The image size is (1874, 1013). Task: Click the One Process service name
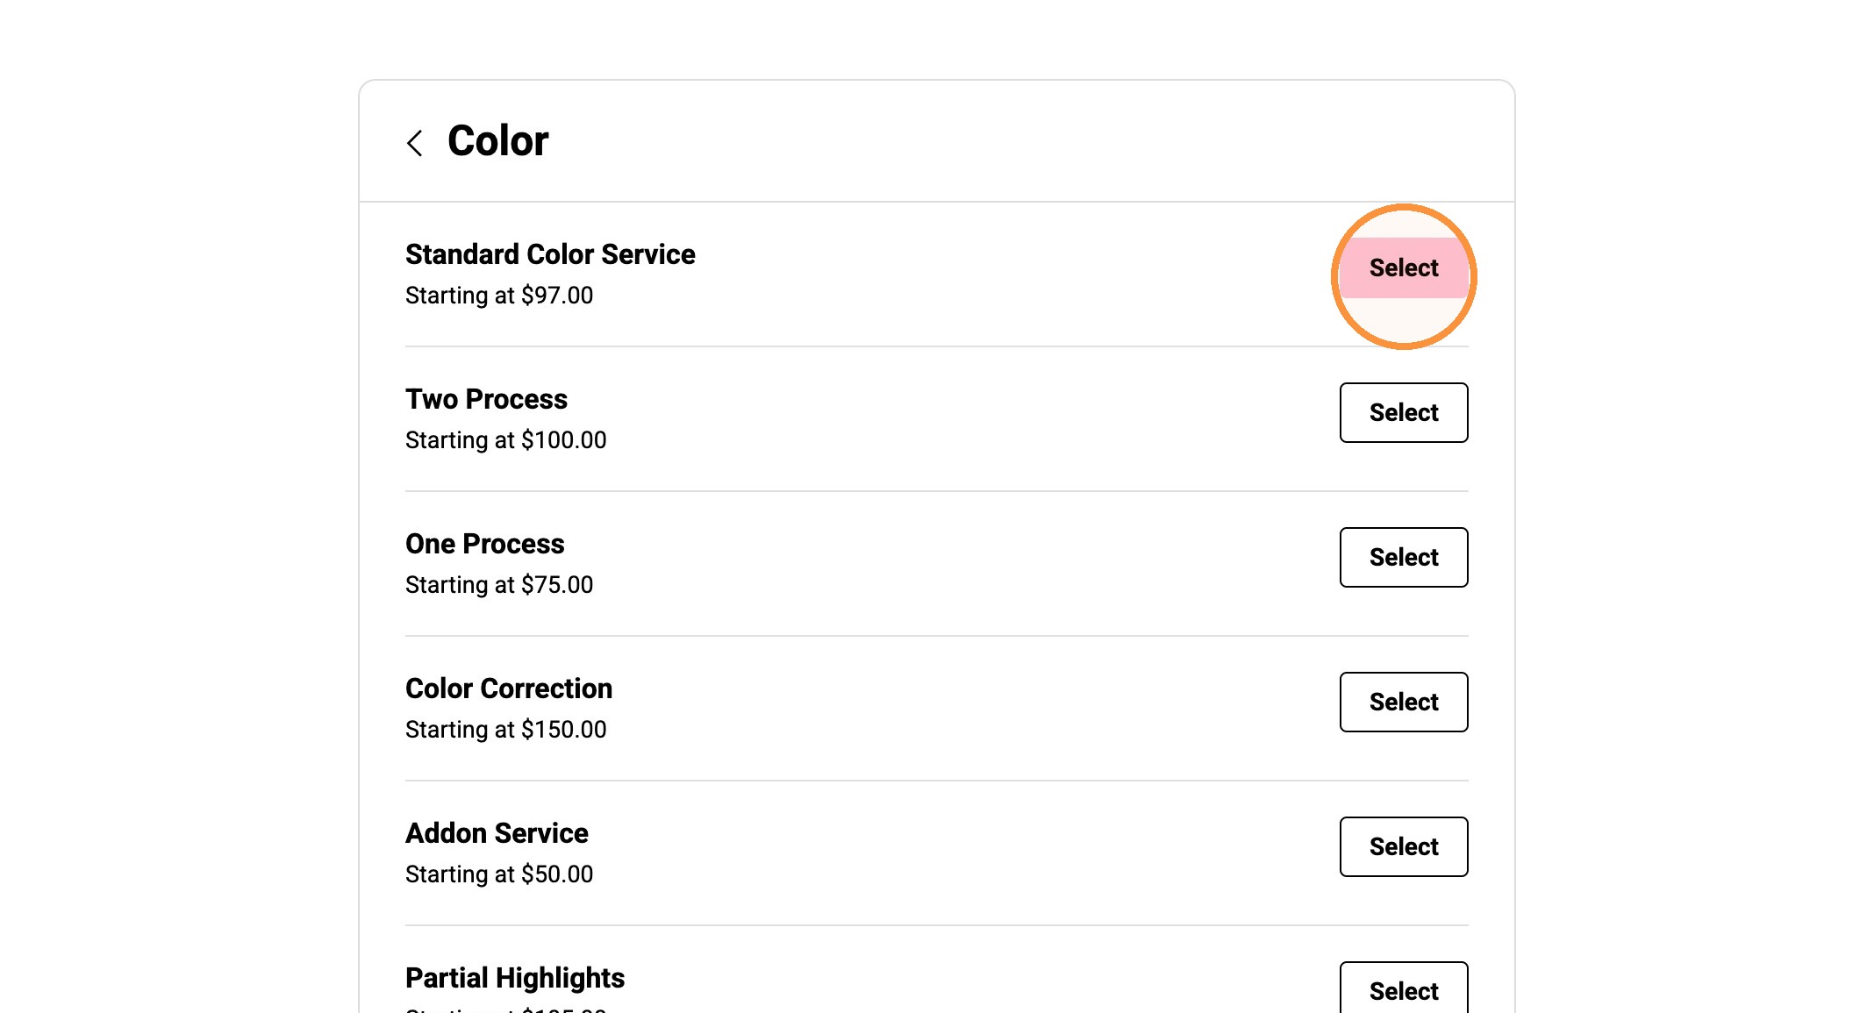tap(484, 544)
